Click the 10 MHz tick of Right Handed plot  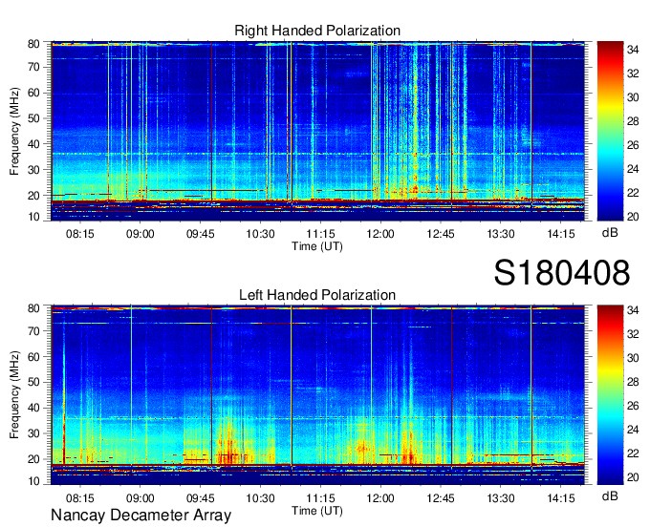(x=33, y=217)
